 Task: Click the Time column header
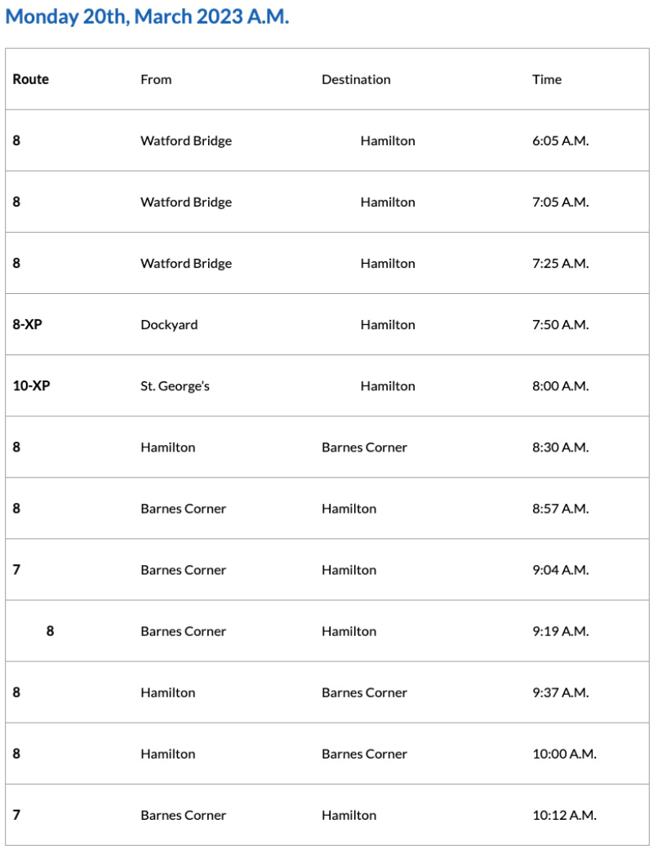point(547,79)
